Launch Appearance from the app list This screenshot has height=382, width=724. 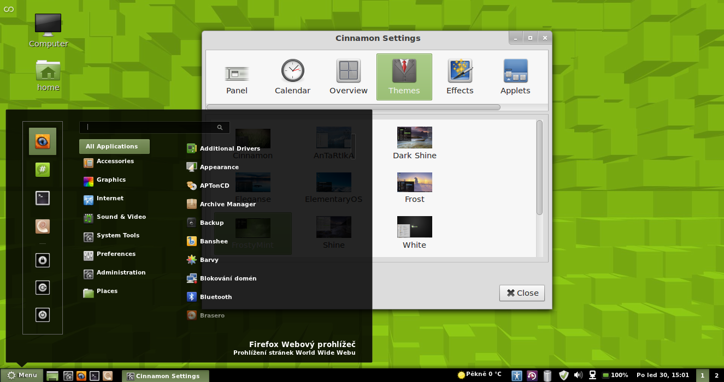coord(213,167)
